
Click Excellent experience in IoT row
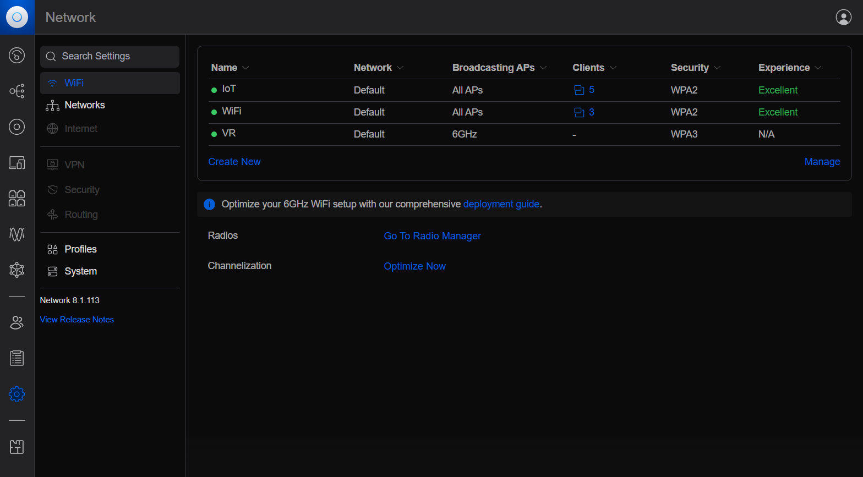tap(778, 90)
